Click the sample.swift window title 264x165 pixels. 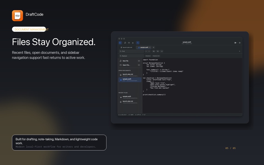pos(187,42)
